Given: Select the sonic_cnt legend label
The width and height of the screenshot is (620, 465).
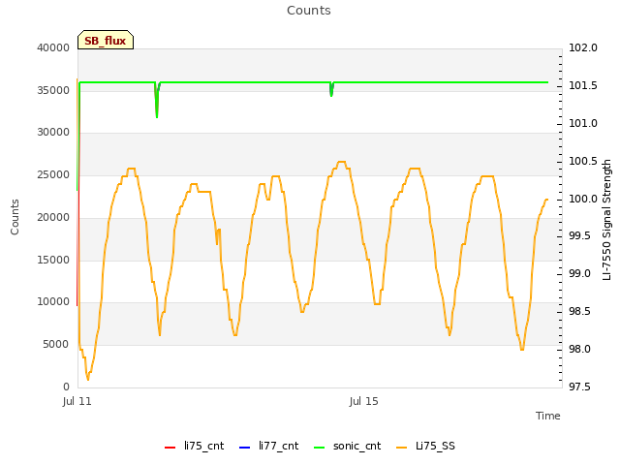Looking at the screenshot, I should tap(357, 446).
